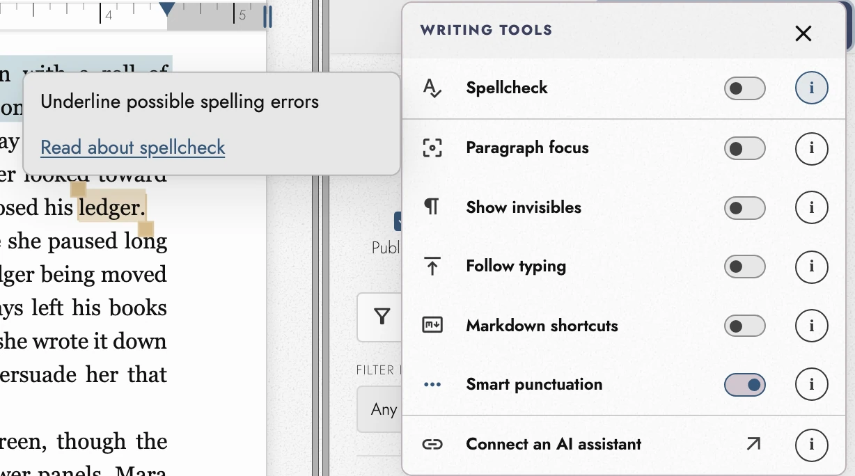Screen dimensions: 855x476
Task: Click the Show invisibles label text
Action: pos(524,207)
